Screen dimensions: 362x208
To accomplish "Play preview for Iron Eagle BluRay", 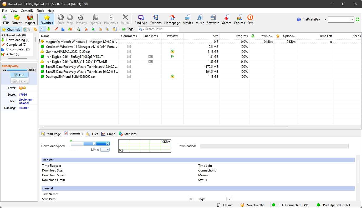I will pos(172,56).
